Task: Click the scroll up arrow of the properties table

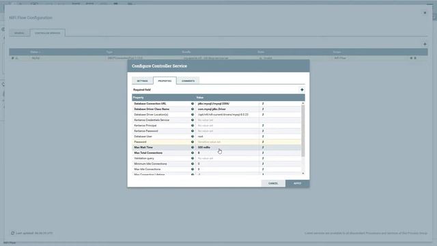Action: point(303,103)
